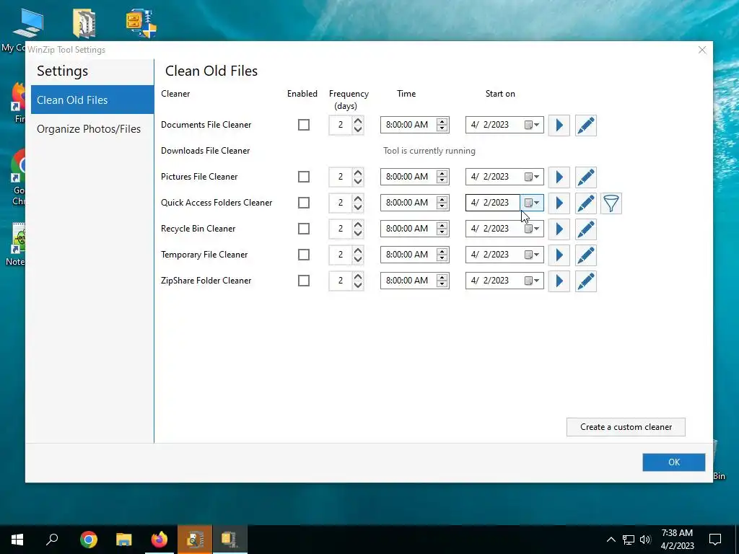Run the ZipShare Folder Cleaner now
Screen dimensions: 739x554
[559, 281]
